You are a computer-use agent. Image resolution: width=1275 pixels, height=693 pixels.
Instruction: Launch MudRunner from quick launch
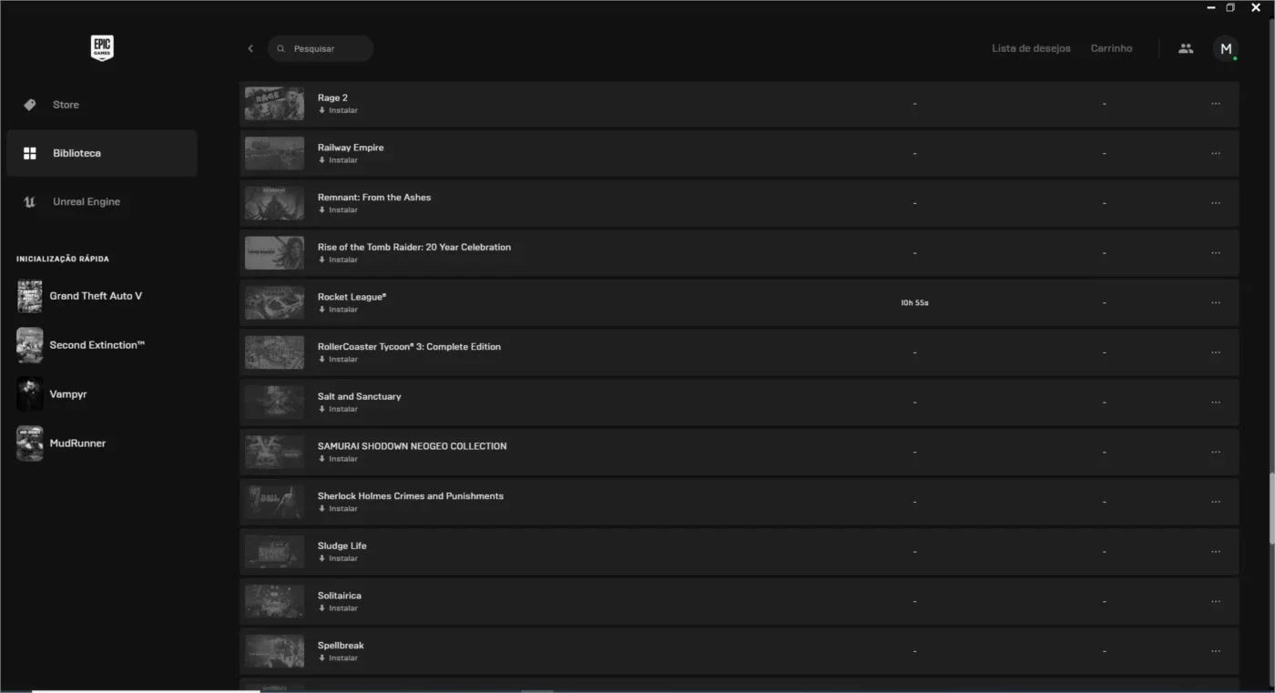tap(77, 443)
